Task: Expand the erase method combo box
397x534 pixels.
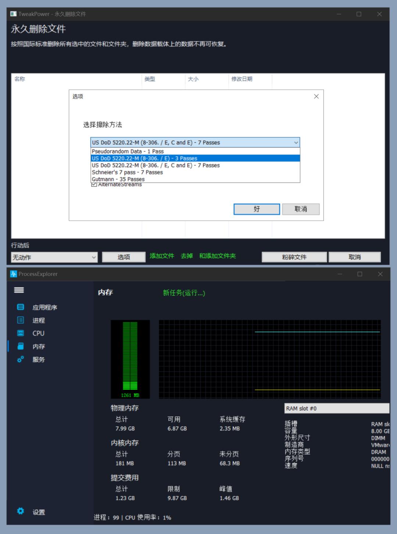Action: pyautogui.click(x=195, y=143)
